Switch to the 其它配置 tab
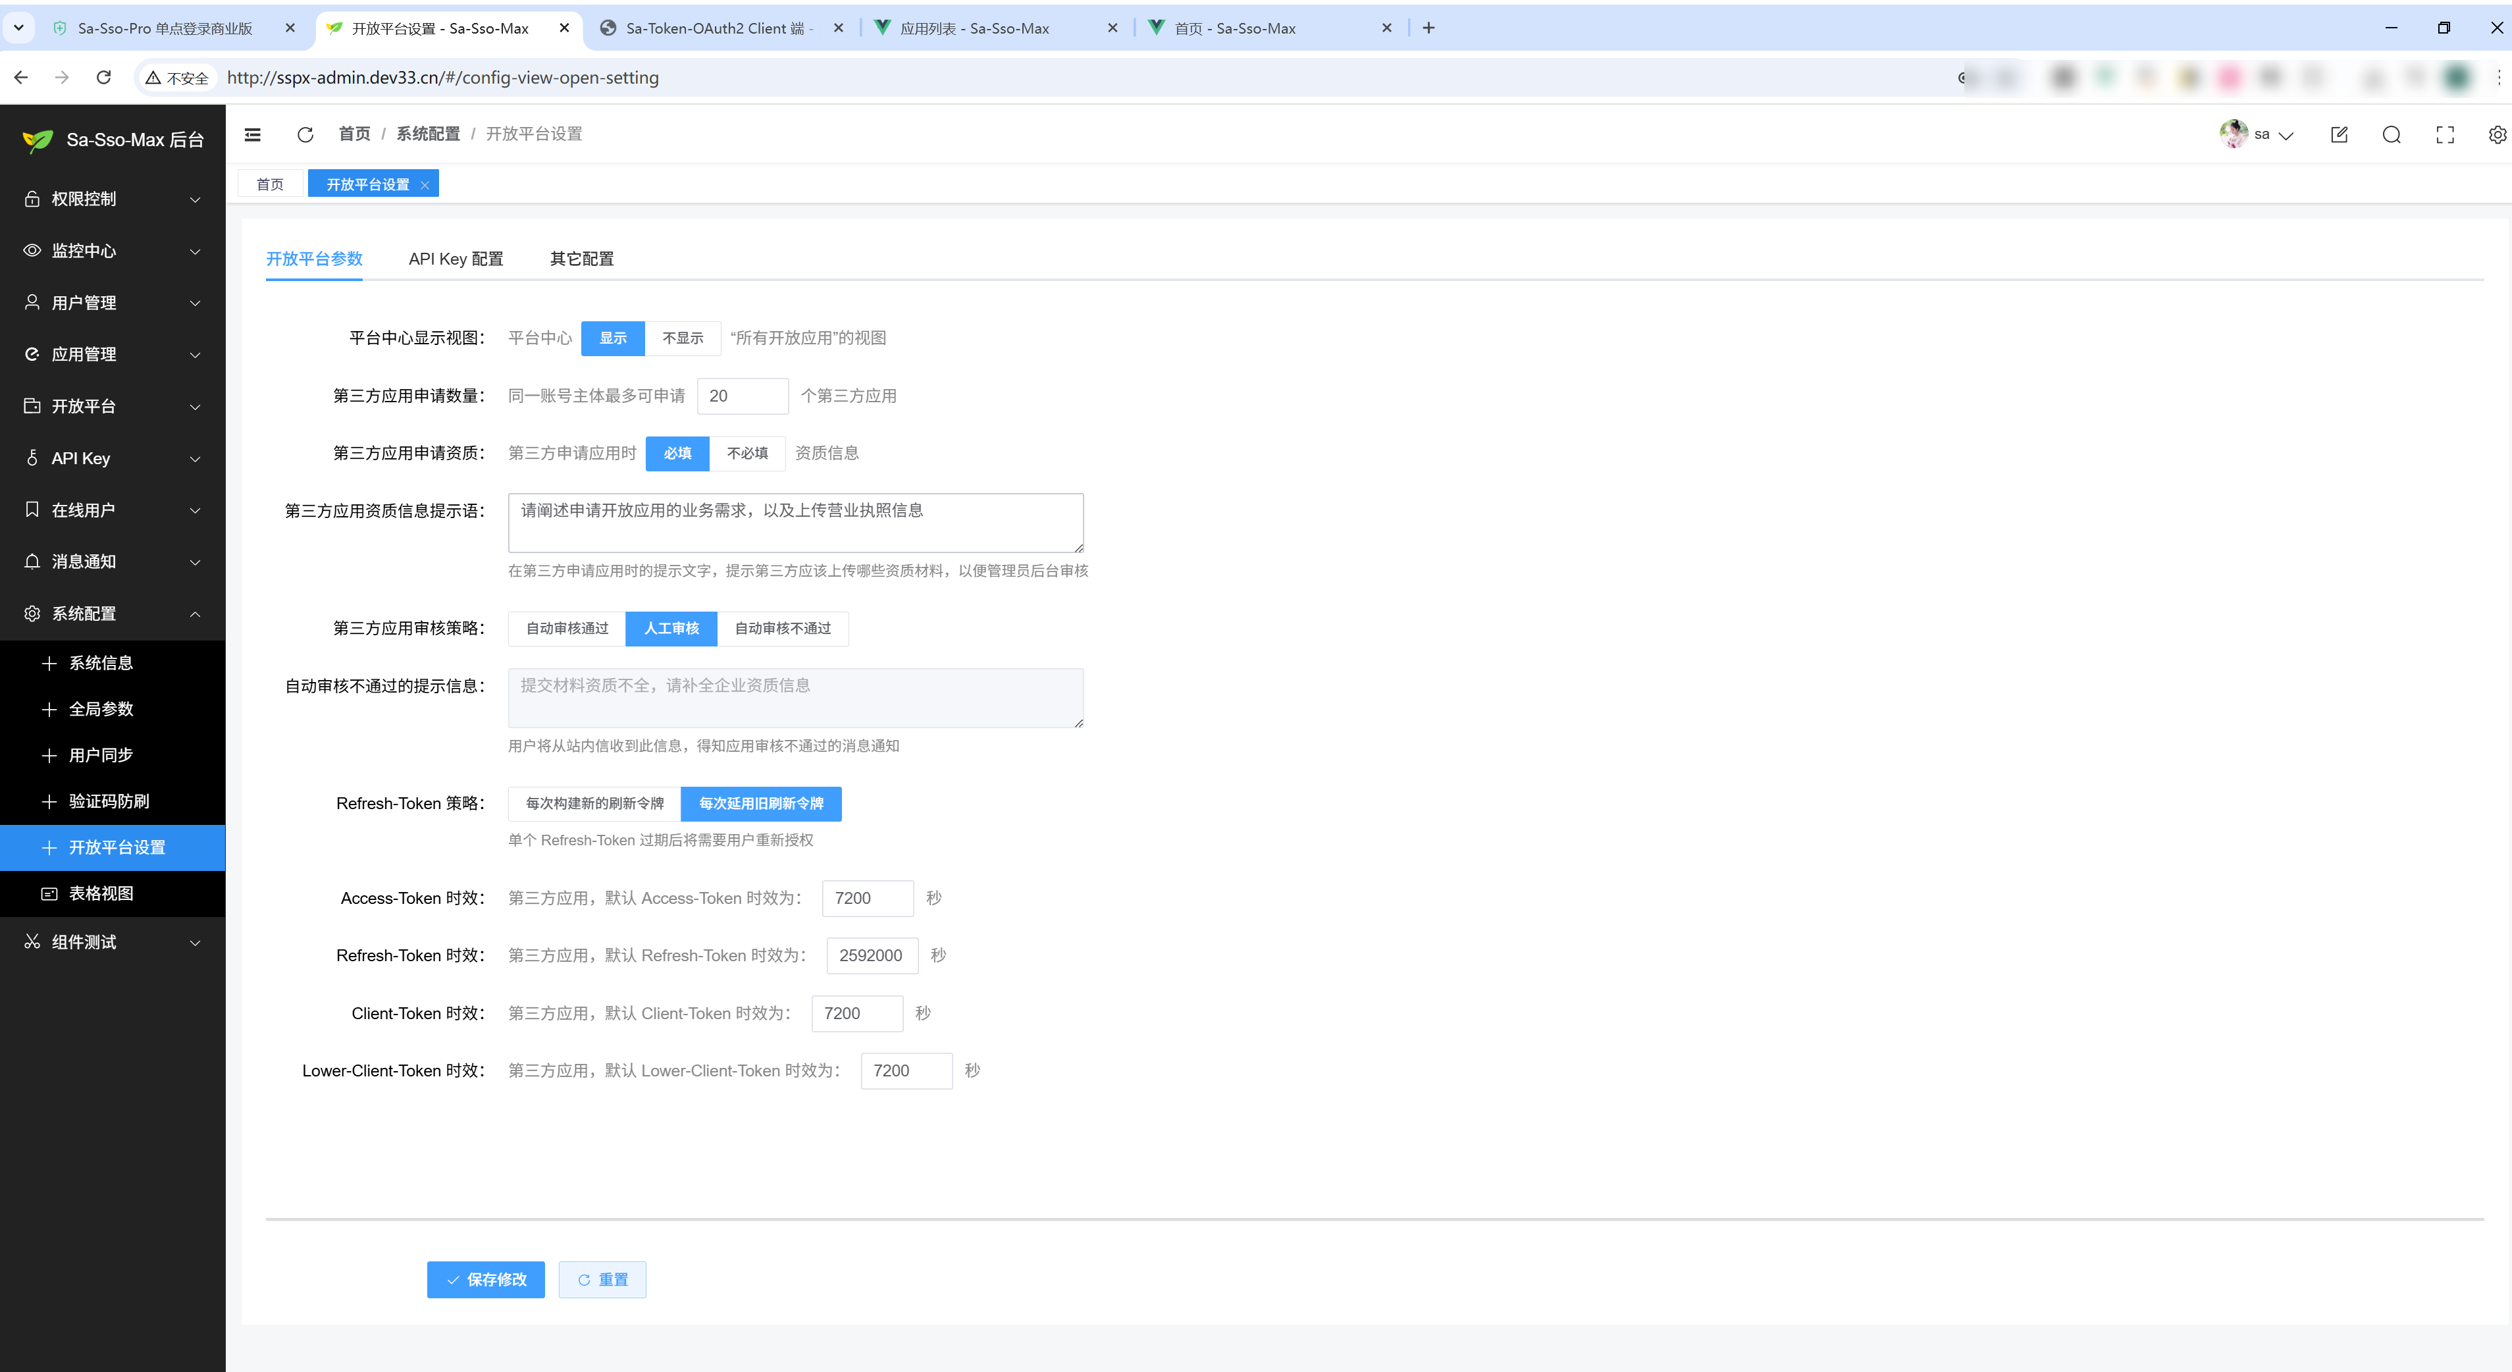This screenshot has width=2512, height=1372. pos(581,259)
